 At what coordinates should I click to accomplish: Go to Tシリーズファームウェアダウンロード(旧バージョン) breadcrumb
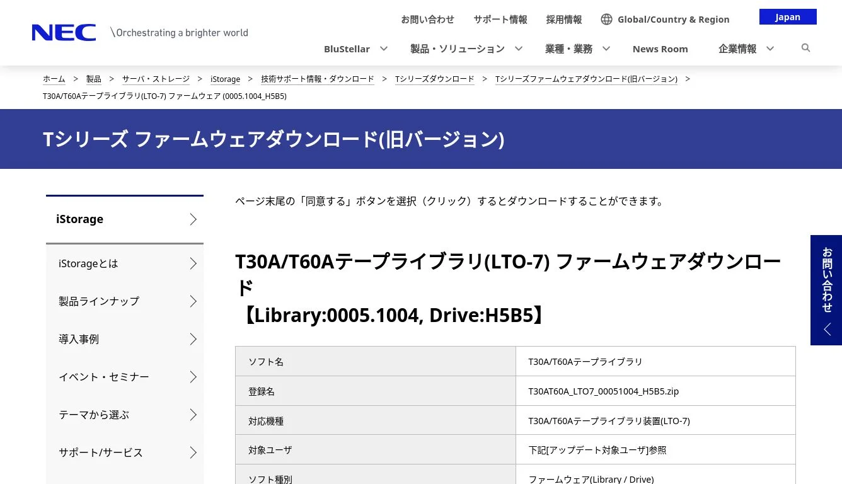[x=586, y=79]
